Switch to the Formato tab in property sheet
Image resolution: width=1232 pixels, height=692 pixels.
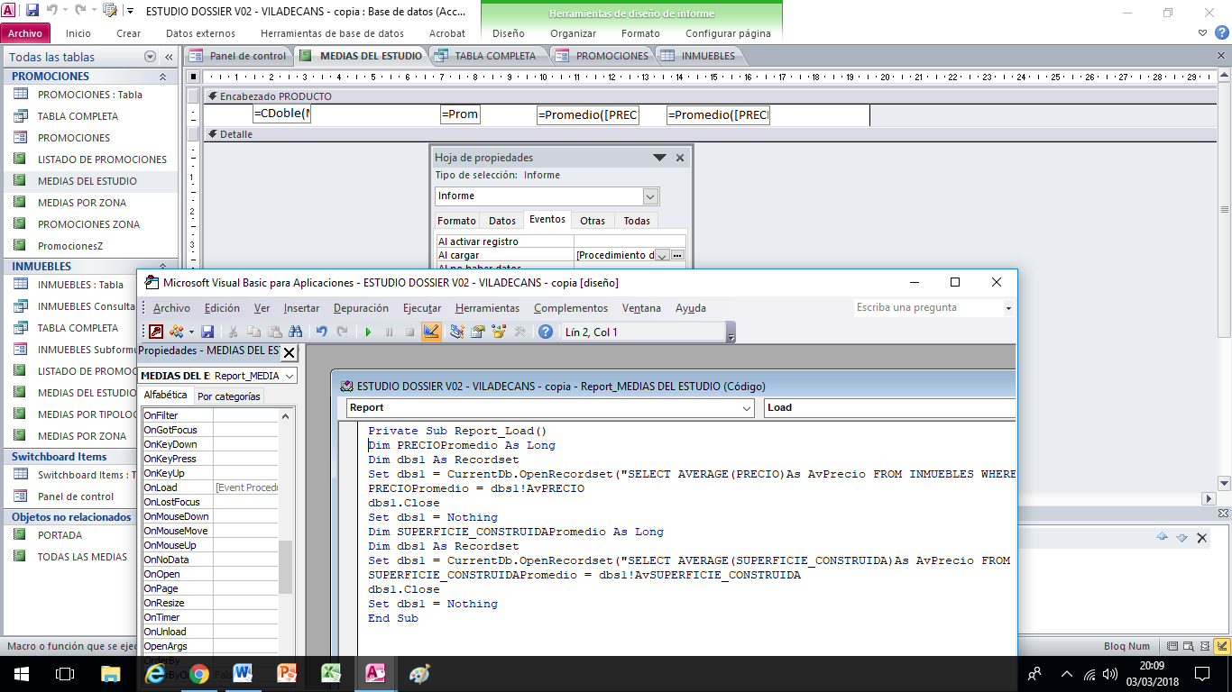(x=456, y=221)
